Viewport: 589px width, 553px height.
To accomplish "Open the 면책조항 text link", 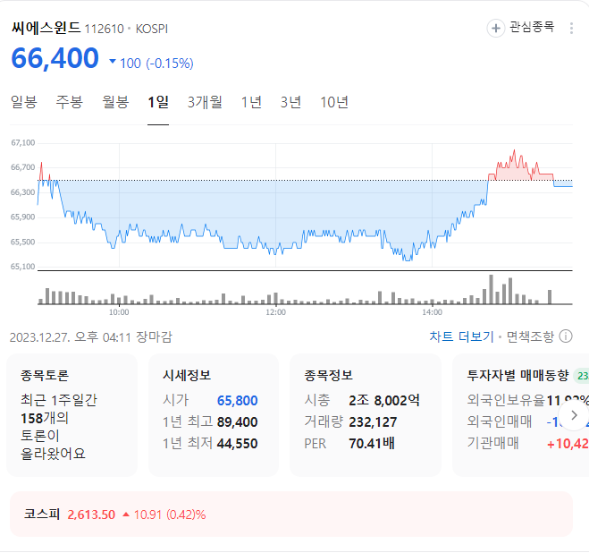I will (x=530, y=336).
